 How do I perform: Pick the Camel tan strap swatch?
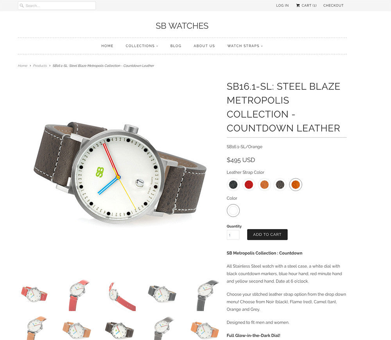264,185
